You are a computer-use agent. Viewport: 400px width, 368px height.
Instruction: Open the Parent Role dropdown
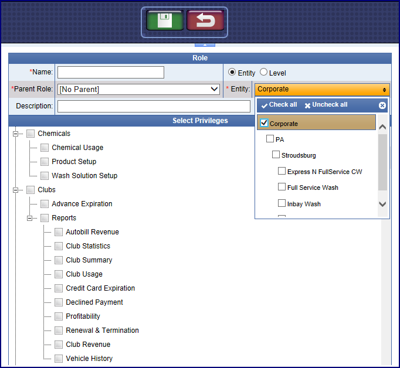coord(138,89)
